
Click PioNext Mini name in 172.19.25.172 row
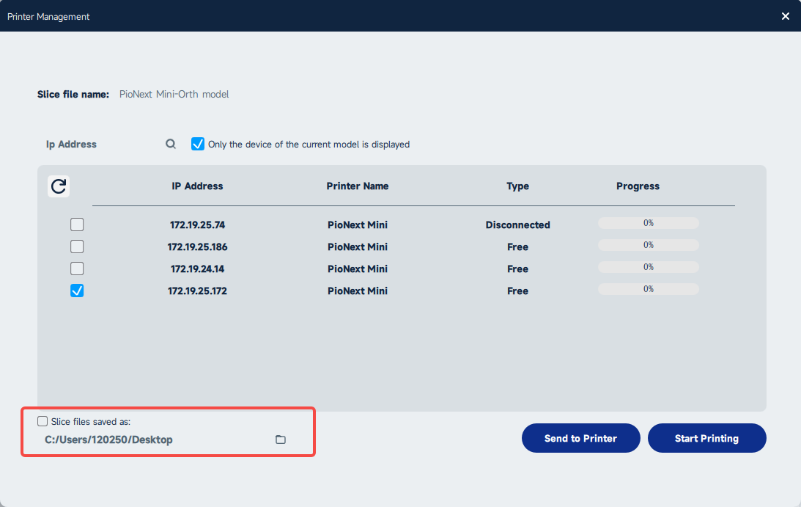coord(358,291)
